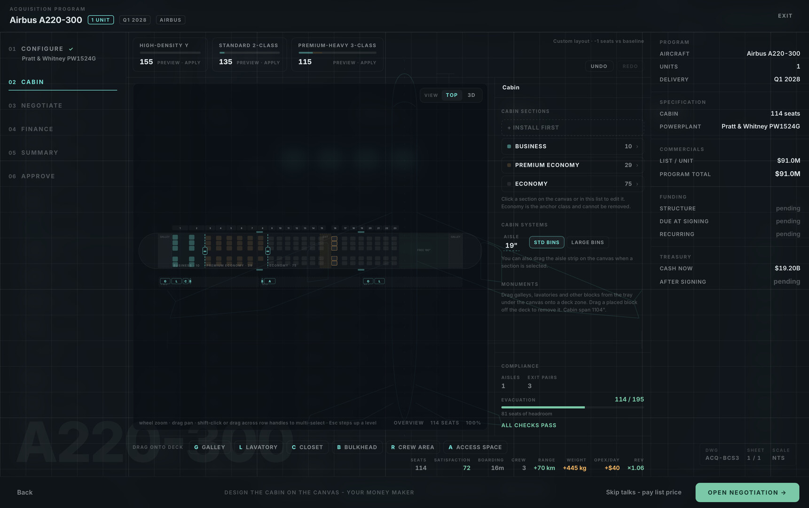Open the 01 Configure step
Viewport: 809px width, 508px height.
pos(63,53)
